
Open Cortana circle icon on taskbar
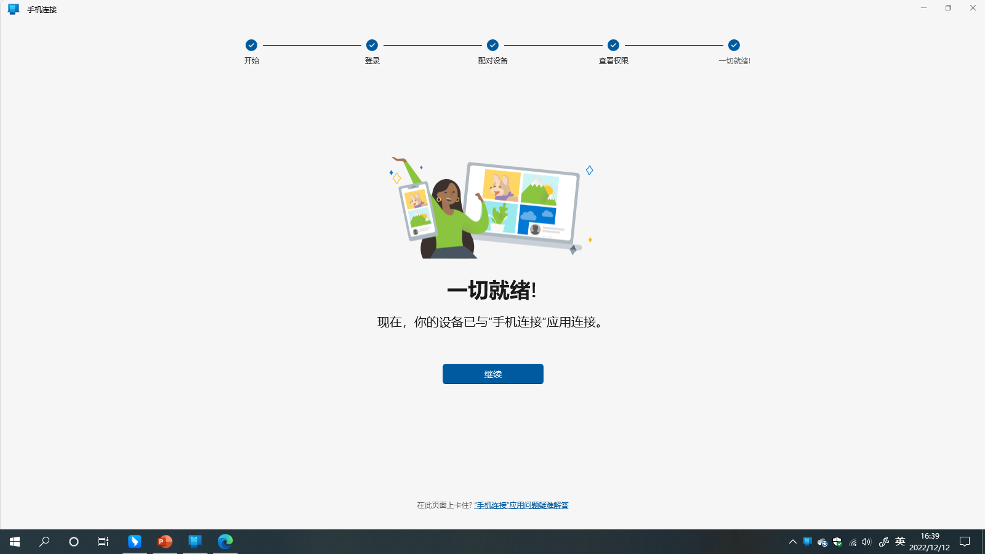point(74,542)
